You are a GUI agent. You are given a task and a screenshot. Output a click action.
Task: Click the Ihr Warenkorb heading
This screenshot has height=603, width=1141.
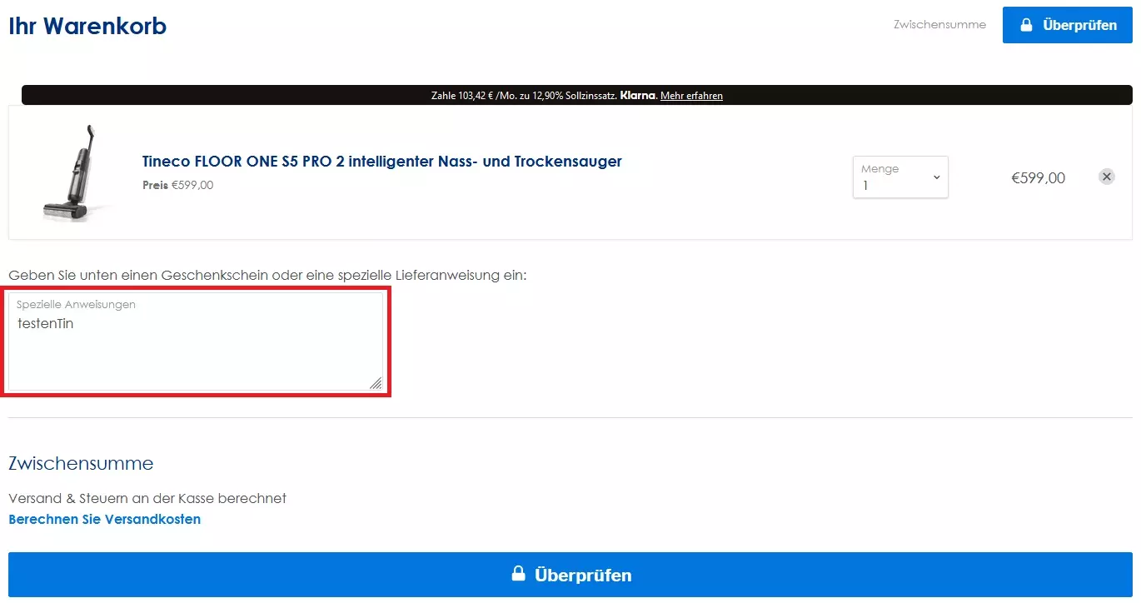[x=87, y=26]
